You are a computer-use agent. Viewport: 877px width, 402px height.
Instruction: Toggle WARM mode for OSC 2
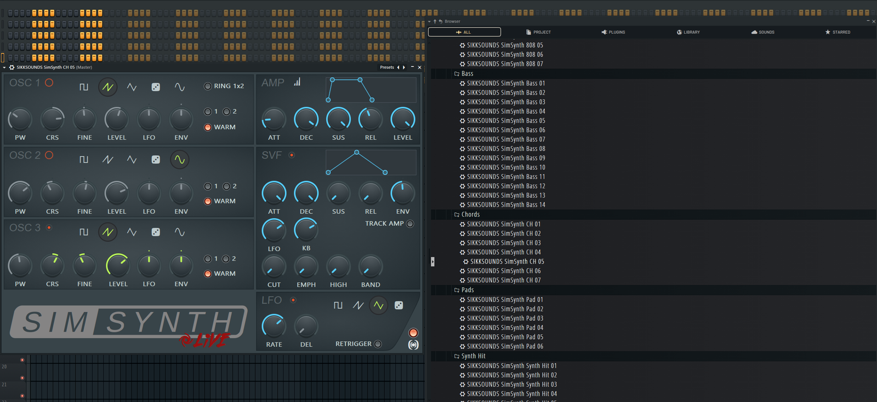pyautogui.click(x=208, y=201)
